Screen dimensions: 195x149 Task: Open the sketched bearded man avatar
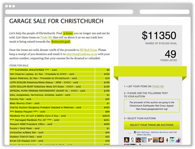pyautogui.click(x=132, y=140)
